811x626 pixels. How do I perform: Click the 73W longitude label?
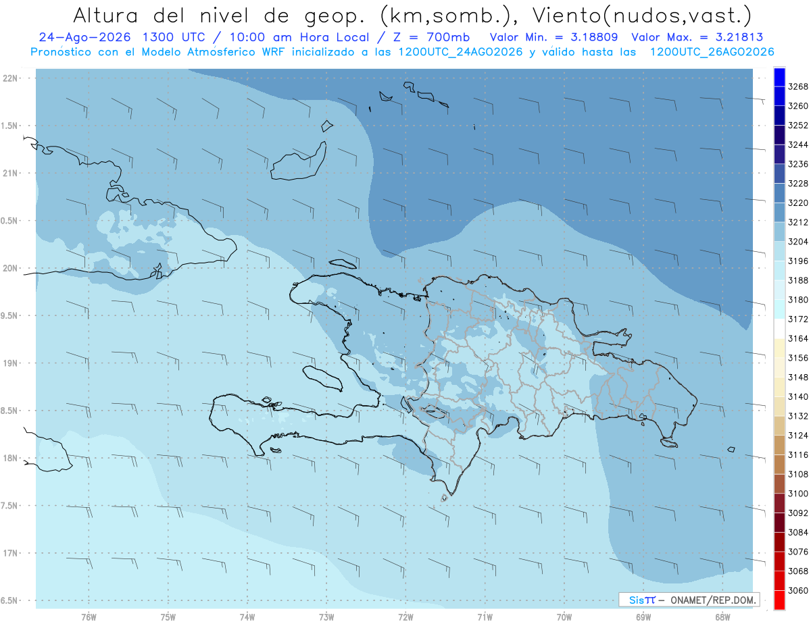pyautogui.click(x=326, y=617)
